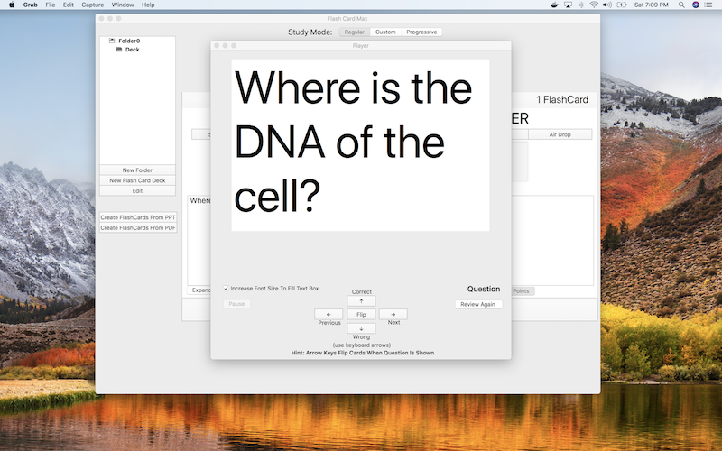
Task: Click the up arrow Correct button
Action: coord(361,301)
